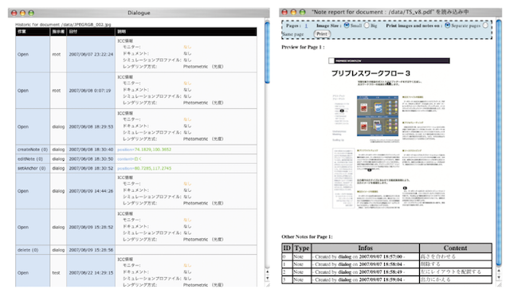Image resolution: width=510 pixels, height=293 pixels.
Task: Select note row created 2007/09/07 18:57:00
Action: click(386, 256)
